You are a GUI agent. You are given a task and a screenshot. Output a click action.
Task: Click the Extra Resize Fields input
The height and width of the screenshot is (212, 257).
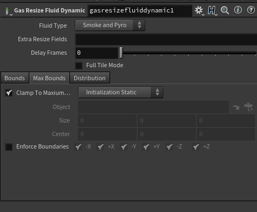coord(166,39)
